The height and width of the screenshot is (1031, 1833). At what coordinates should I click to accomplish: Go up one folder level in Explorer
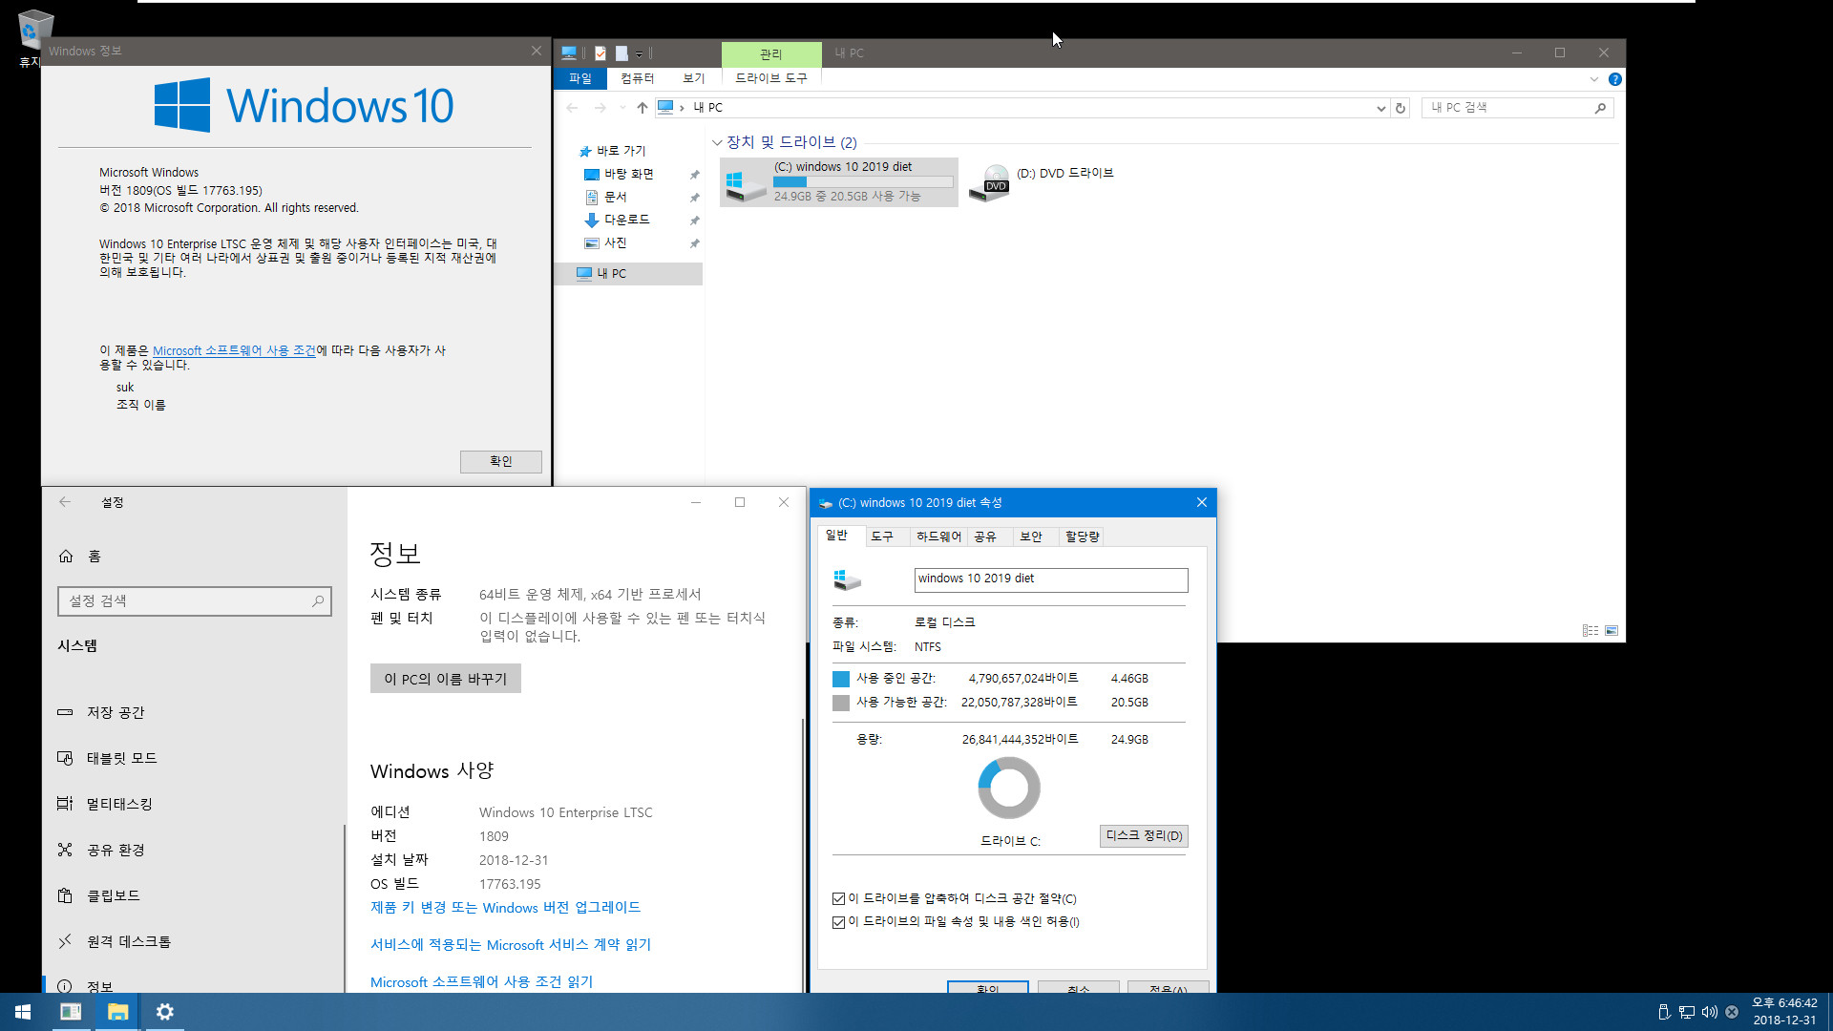tap(643, 108)
